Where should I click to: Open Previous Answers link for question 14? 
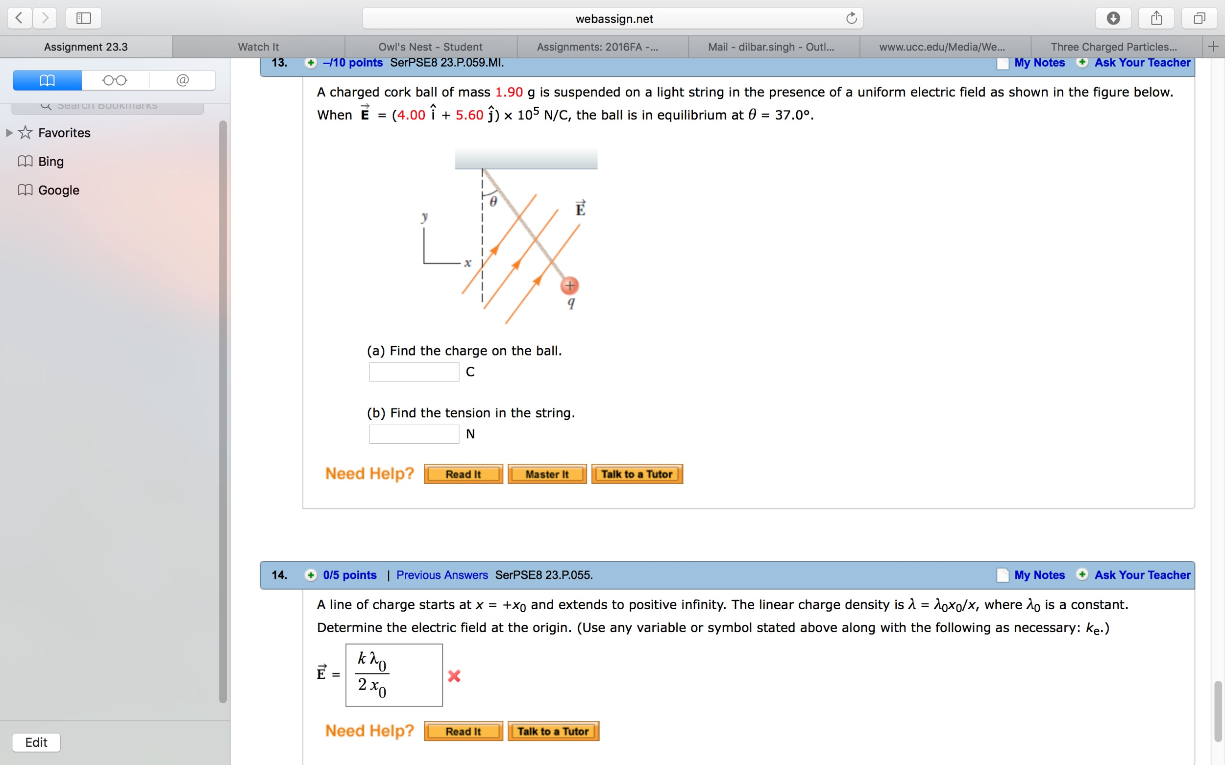coord(441,575)
